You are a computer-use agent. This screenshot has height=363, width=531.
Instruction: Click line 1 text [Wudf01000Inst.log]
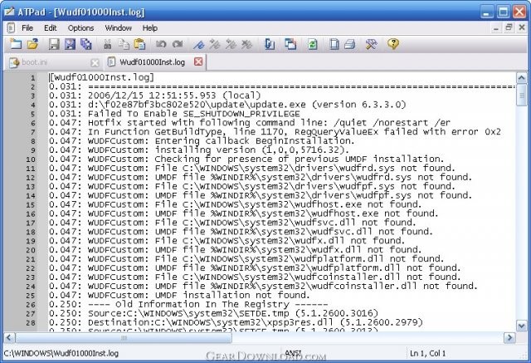point(101,77)
